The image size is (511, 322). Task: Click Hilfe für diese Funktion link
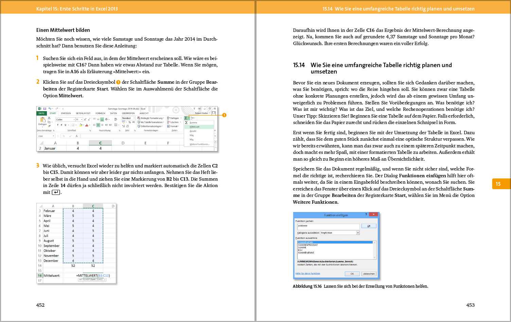(308, 274)
